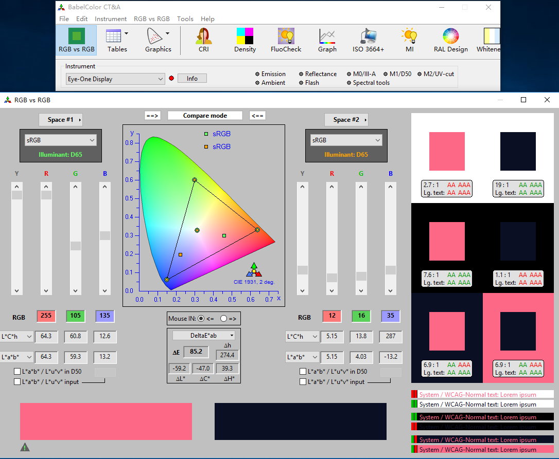Open the RGB vs RGB menu
The image size is (559, 459).
coord(151,19)
